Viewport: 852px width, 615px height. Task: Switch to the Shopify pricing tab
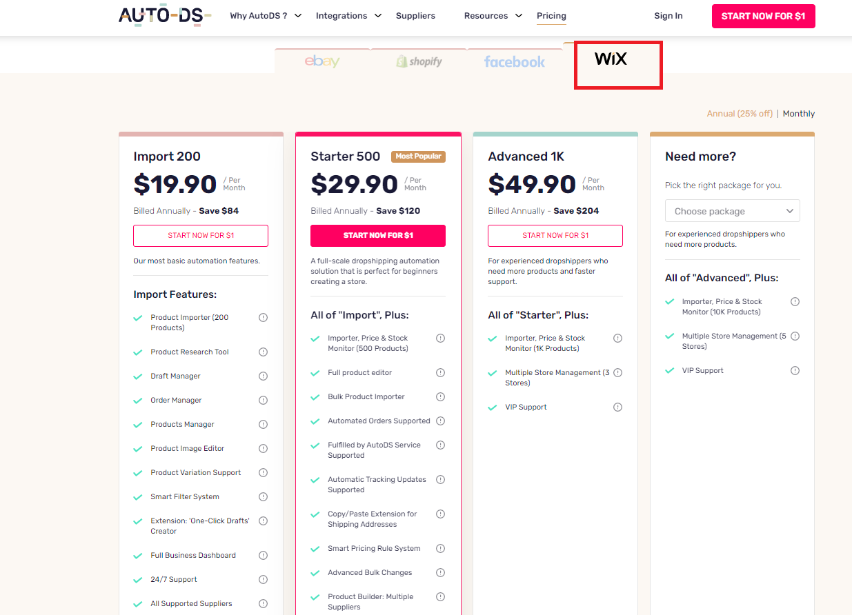(x=419, y=61)
